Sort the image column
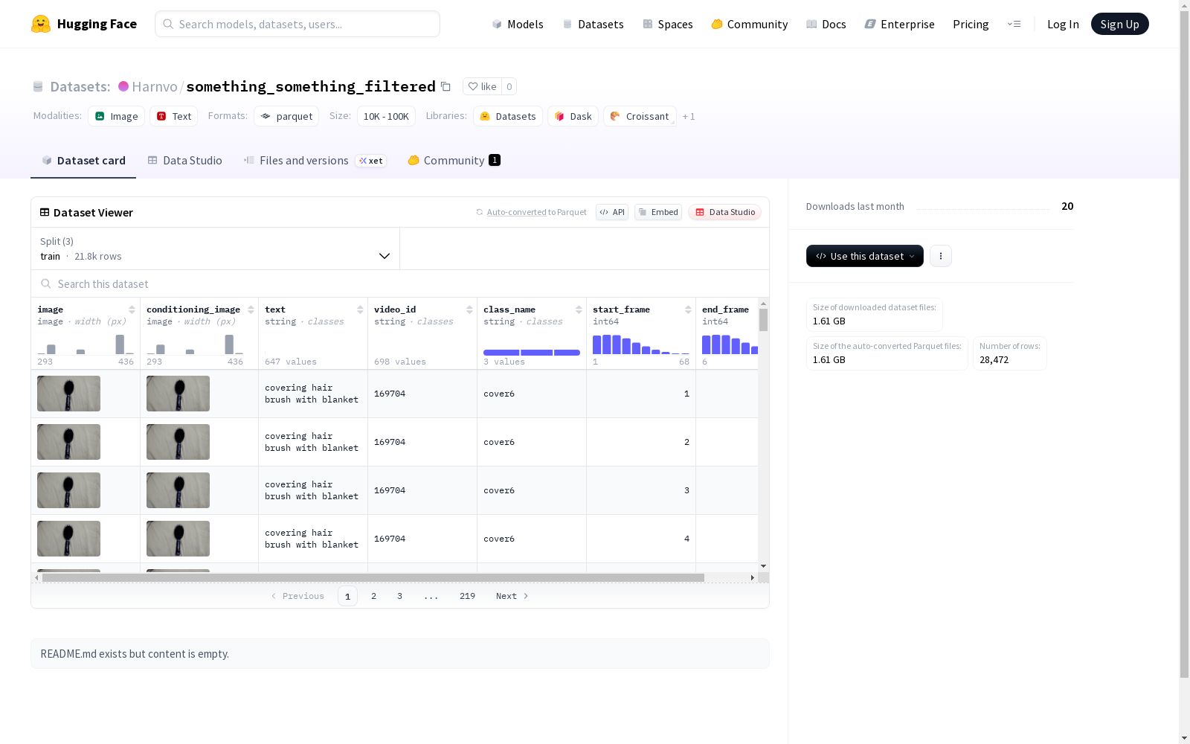This screenshot has width=1190, height=744. (132, 310)
